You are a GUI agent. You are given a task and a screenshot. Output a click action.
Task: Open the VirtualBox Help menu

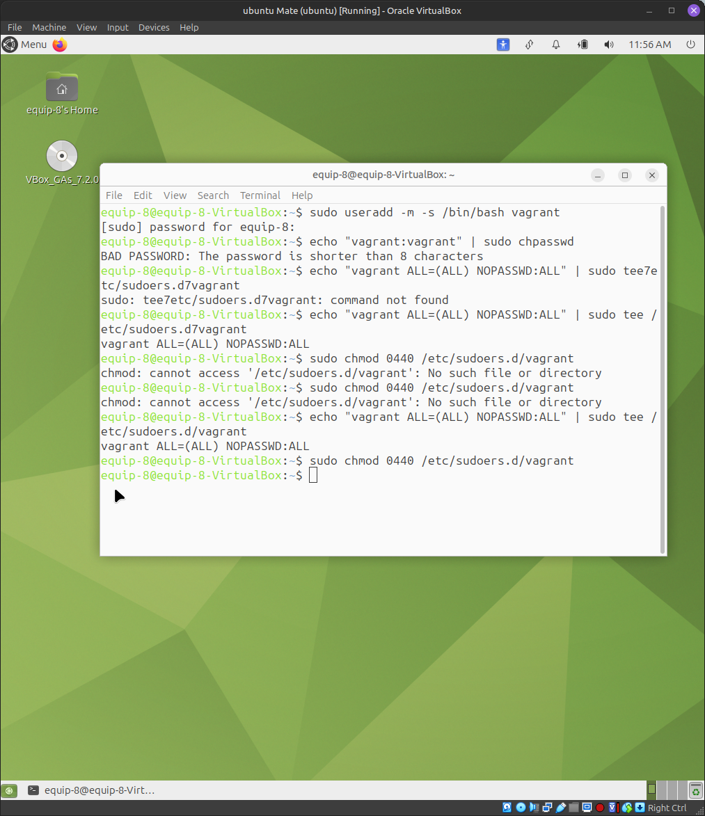[189, 28]
